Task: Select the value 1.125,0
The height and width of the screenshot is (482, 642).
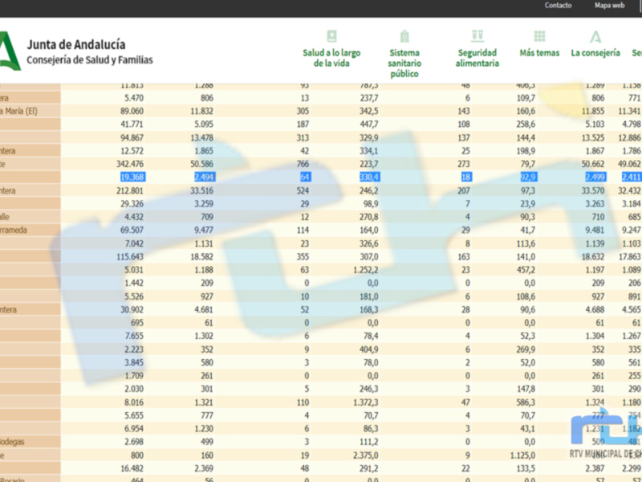Action: click(523, 455)
